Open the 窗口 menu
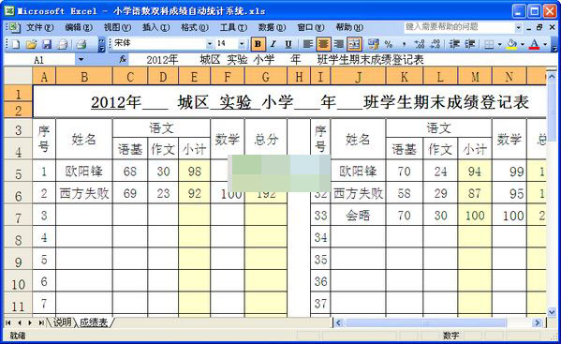 point(311,27)
